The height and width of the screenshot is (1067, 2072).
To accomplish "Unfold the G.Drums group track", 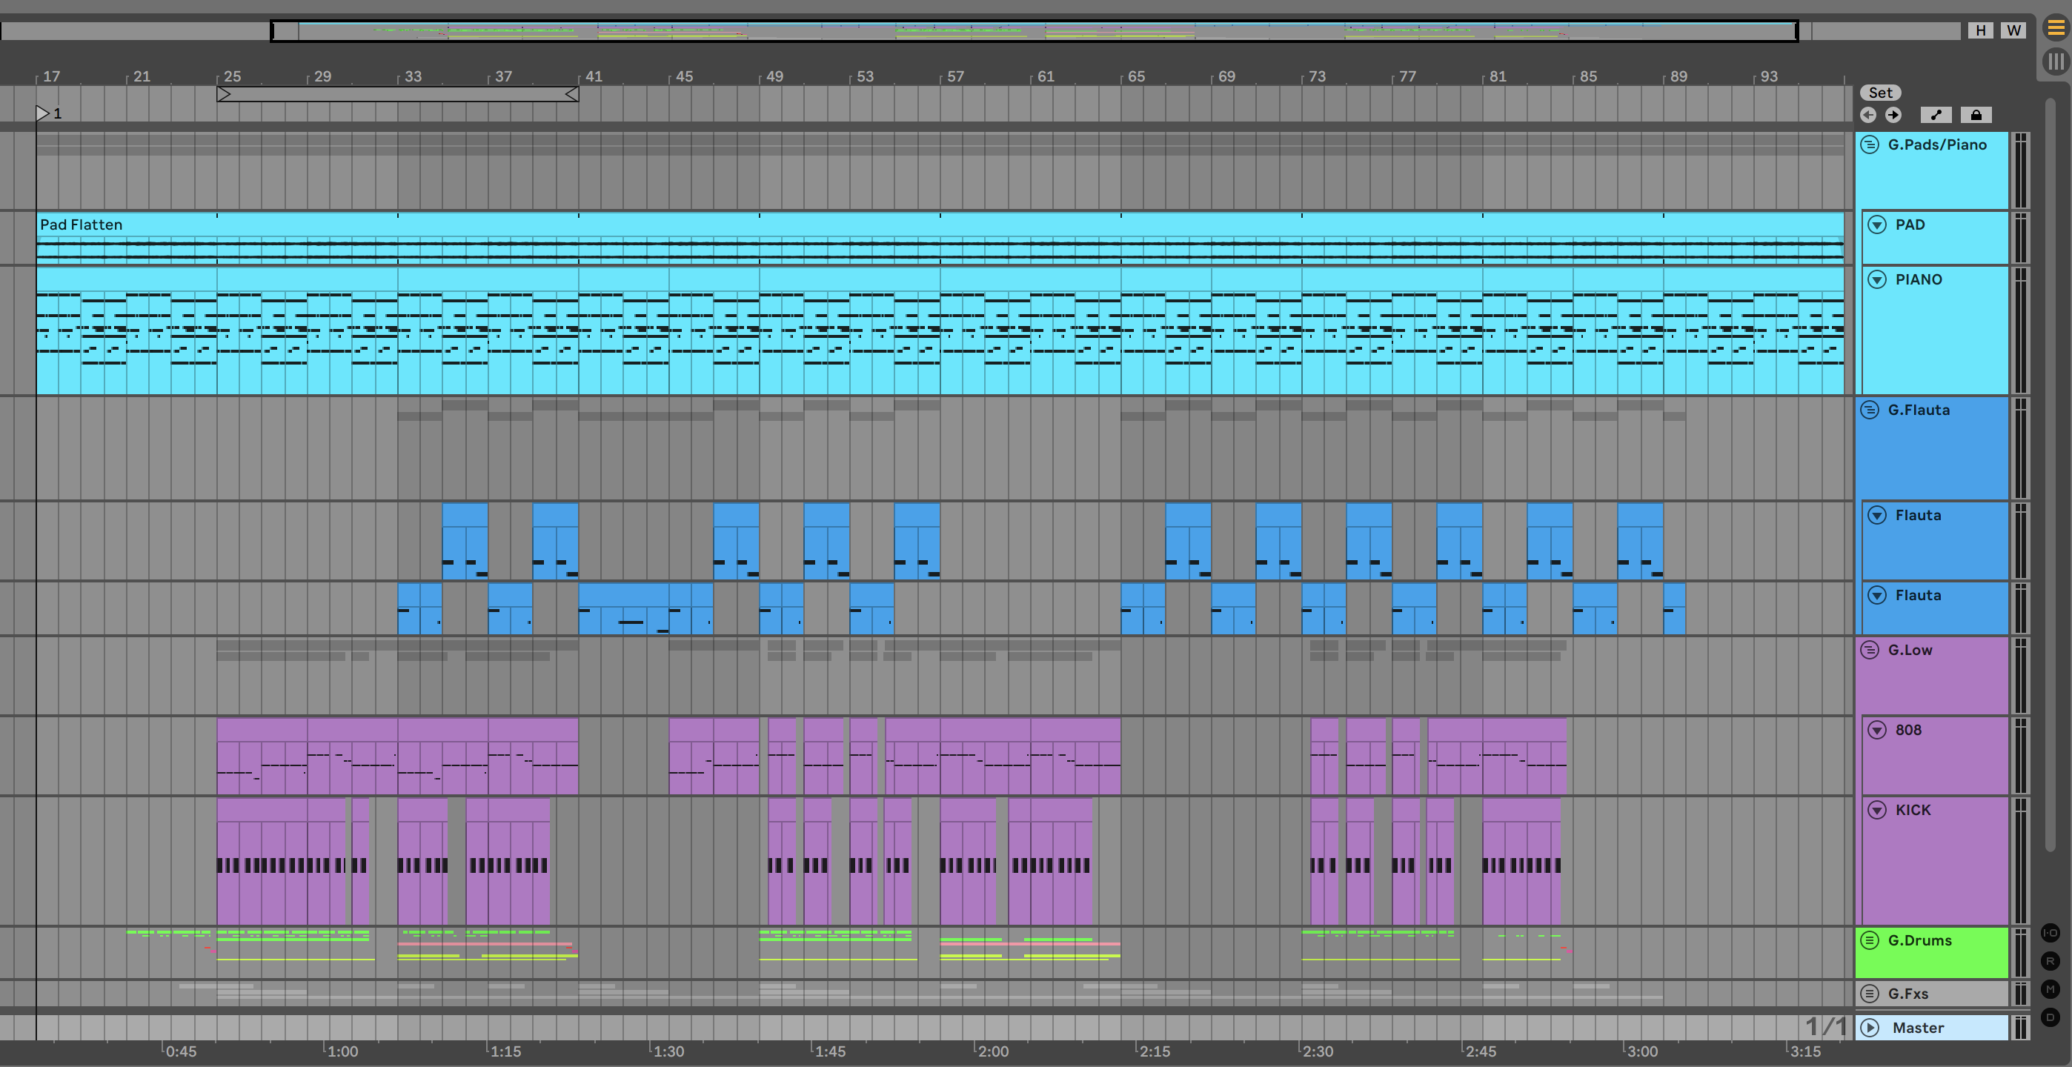I will 1870,940.
